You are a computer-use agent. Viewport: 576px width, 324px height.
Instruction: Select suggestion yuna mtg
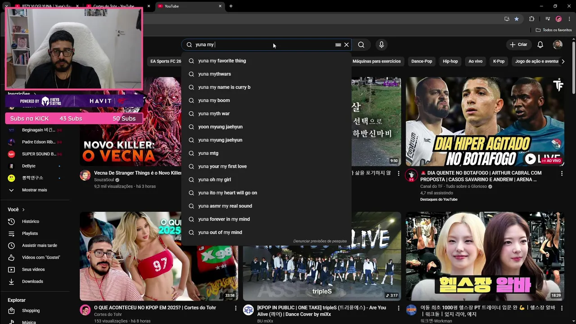[x=266, y=153]
